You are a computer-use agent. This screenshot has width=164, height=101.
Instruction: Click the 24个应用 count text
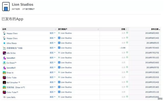coord(16,9)
